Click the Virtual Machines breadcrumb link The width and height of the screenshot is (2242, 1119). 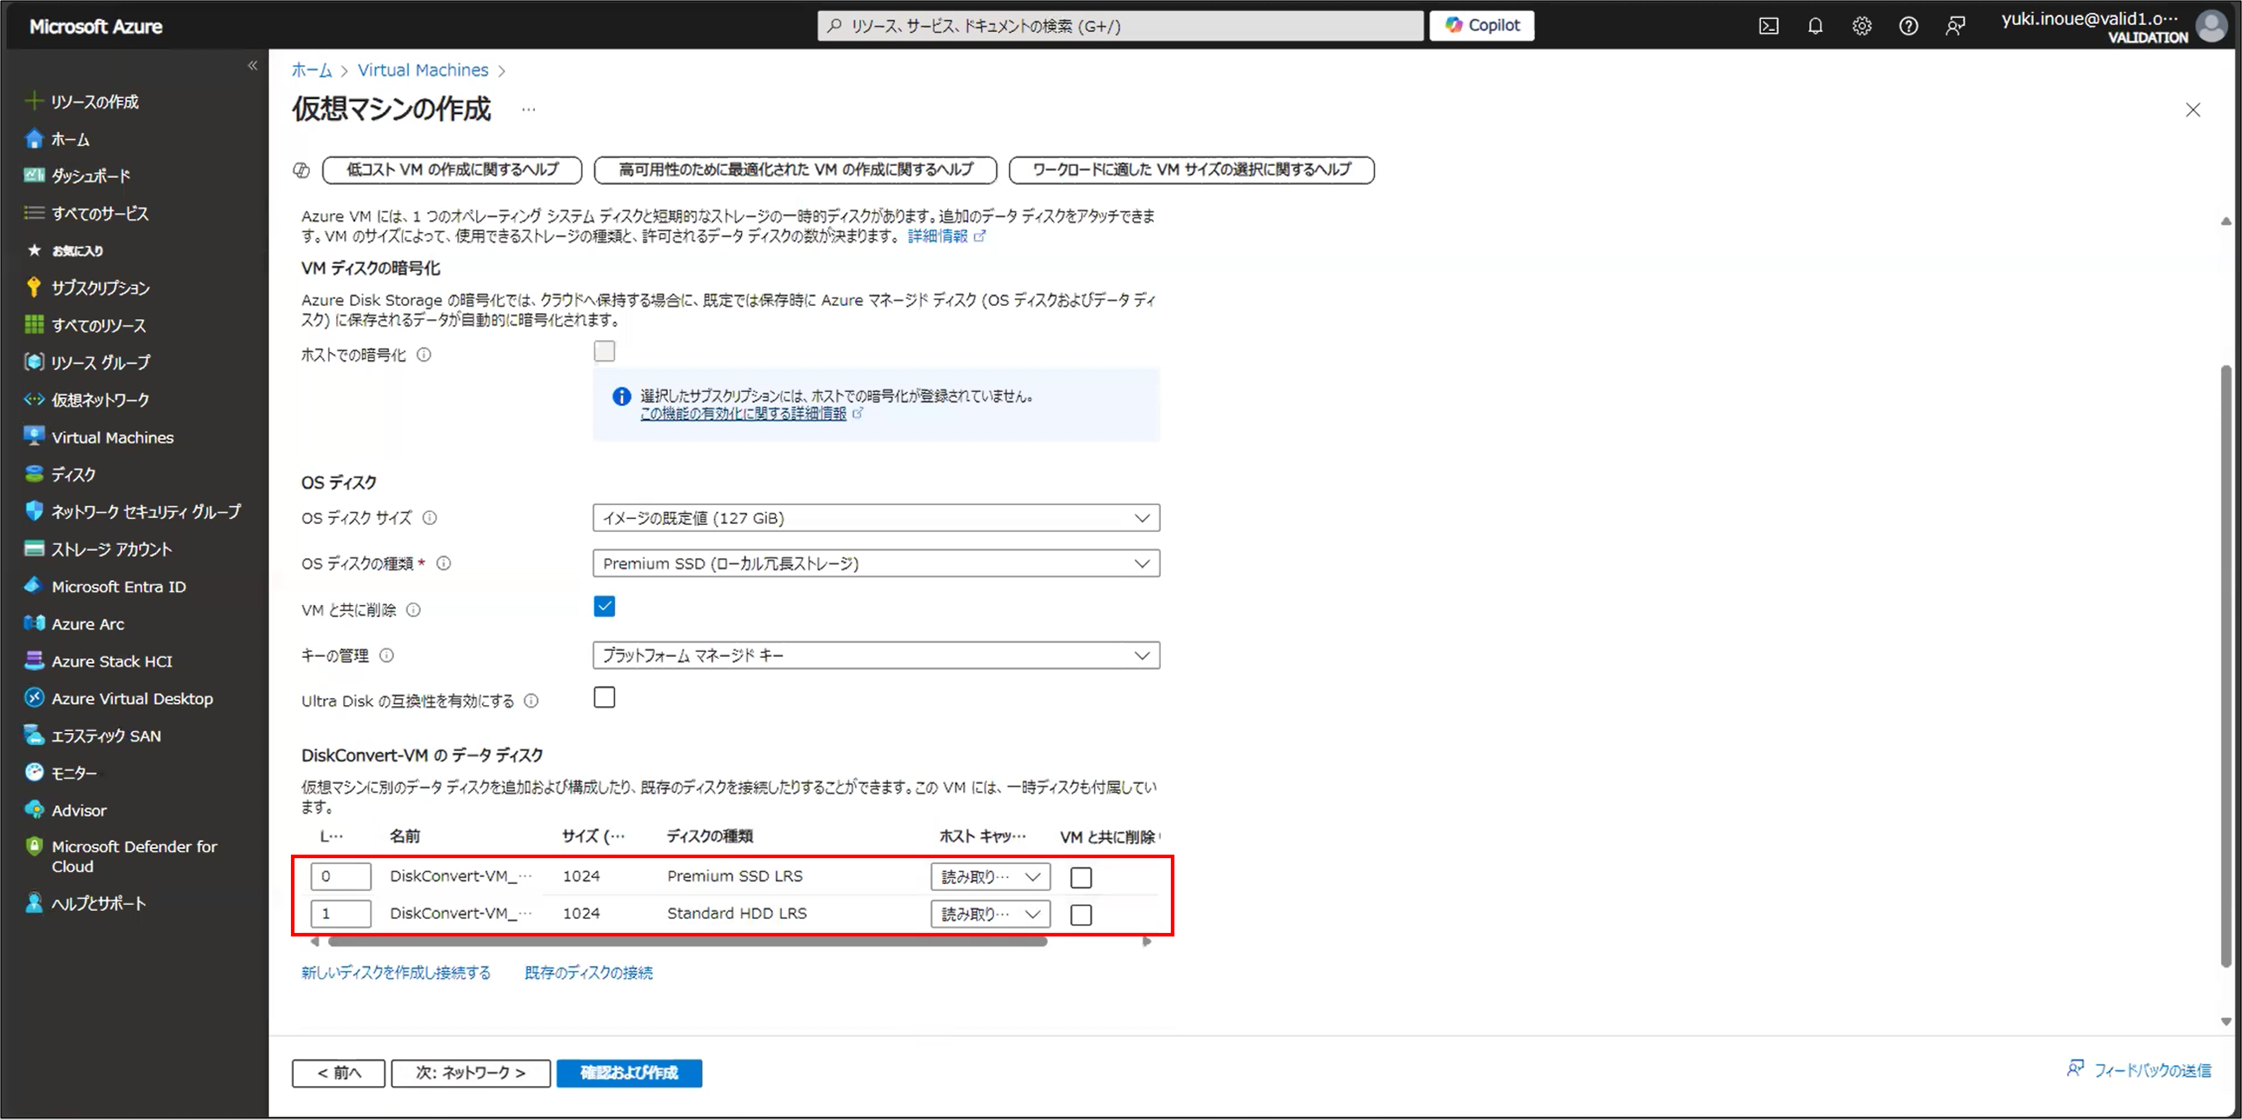(x=423, y=70)
